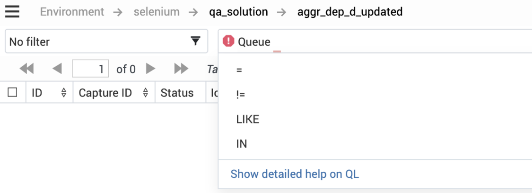
Task: Open Show detailed help on QL link
Action: coord(295,174)
